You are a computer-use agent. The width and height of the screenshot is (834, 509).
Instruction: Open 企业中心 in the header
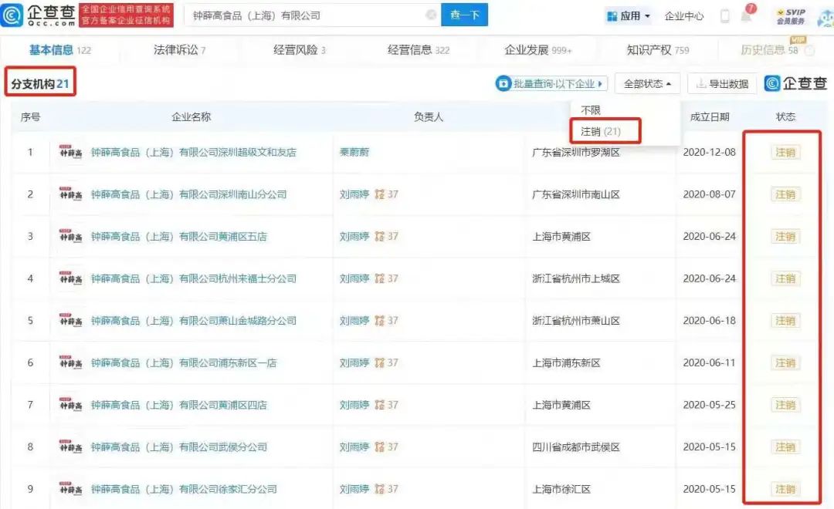(684, 15)
